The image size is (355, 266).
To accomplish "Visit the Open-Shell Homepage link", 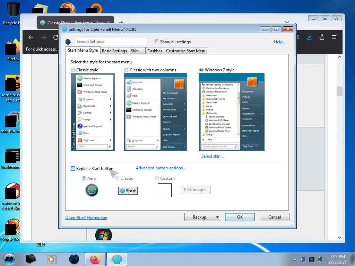I will [x=86, y=218].
